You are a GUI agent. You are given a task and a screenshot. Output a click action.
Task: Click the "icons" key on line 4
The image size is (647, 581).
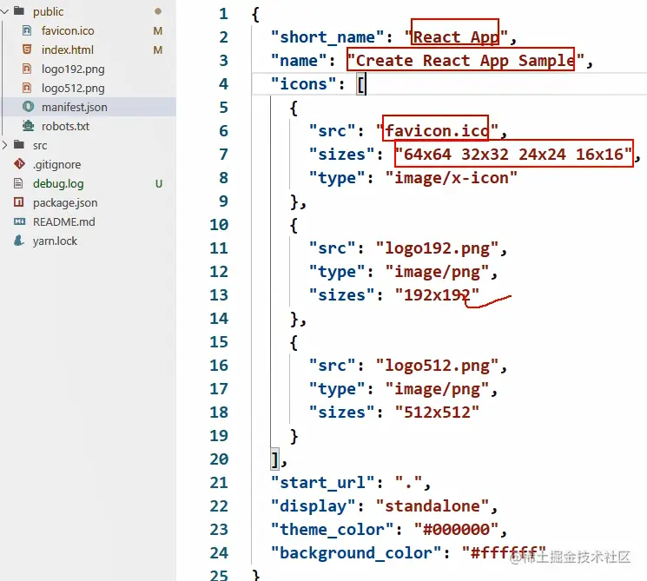click(303, 84)
